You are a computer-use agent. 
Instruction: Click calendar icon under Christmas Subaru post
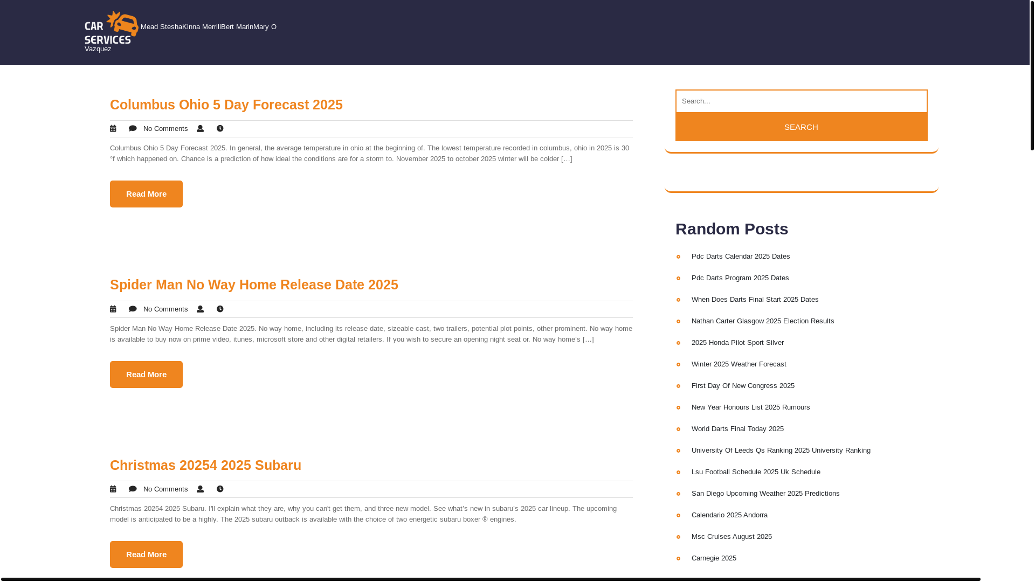(x=113, y=489)
